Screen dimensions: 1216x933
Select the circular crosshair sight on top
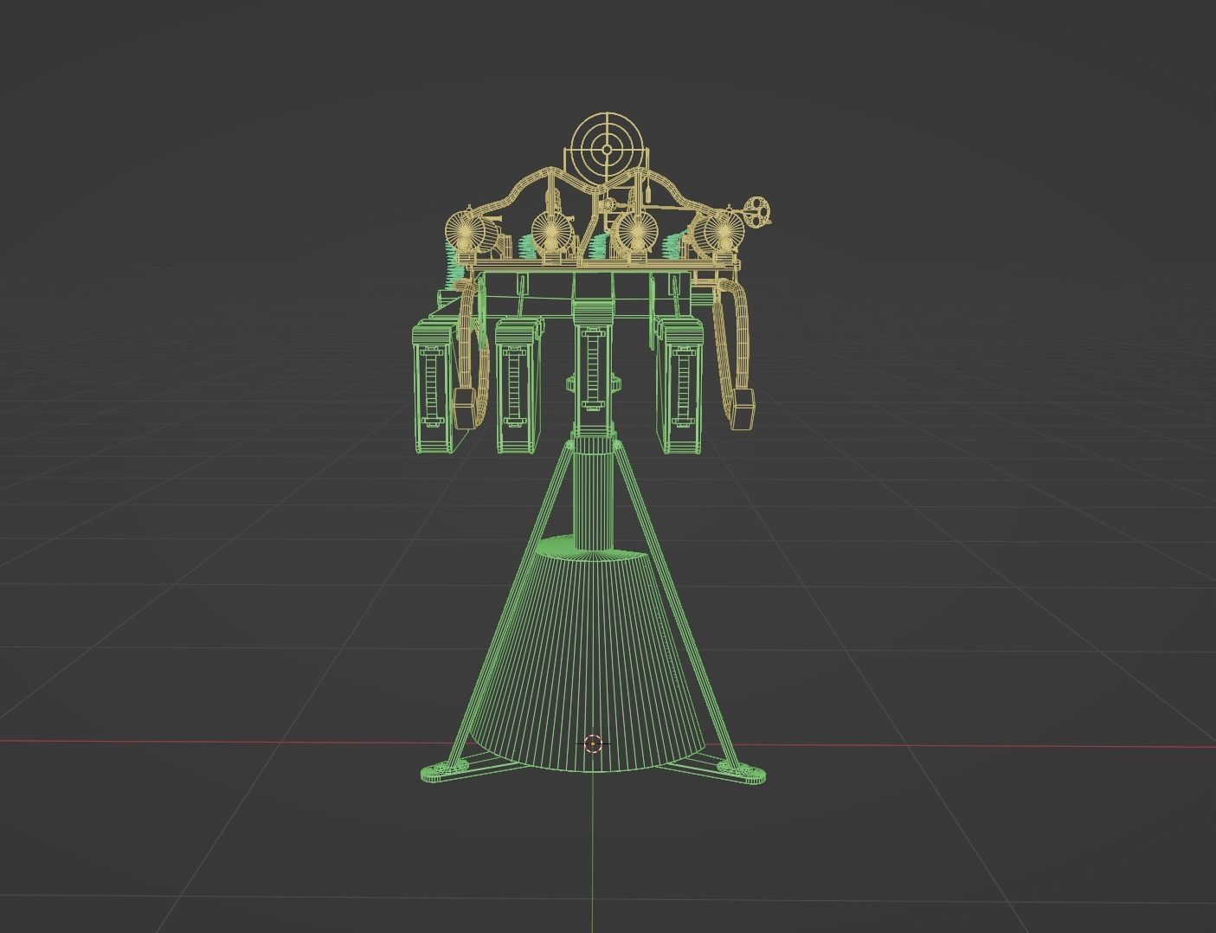607,149
